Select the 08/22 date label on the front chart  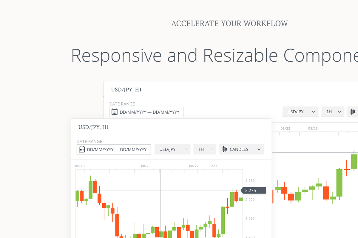pos(194,166)
